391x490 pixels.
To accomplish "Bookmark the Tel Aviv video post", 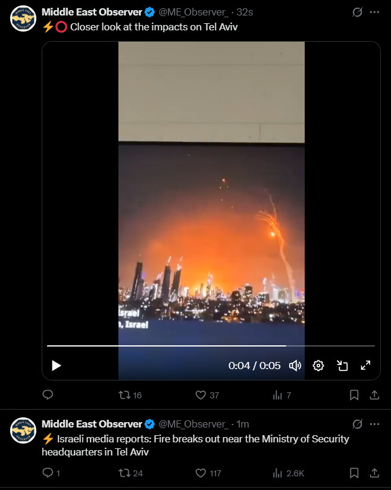I will tap(354, 395).
